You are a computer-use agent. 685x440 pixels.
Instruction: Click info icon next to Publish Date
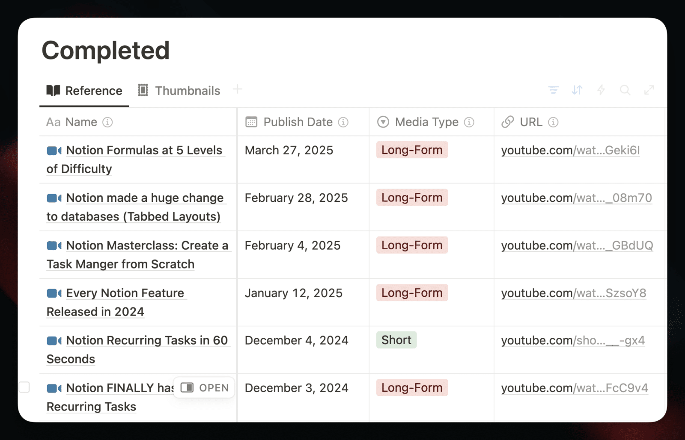pos(343,122)
